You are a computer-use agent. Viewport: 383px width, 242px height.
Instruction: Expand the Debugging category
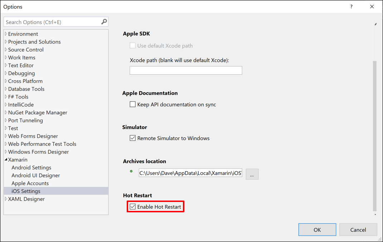point(6,73)
